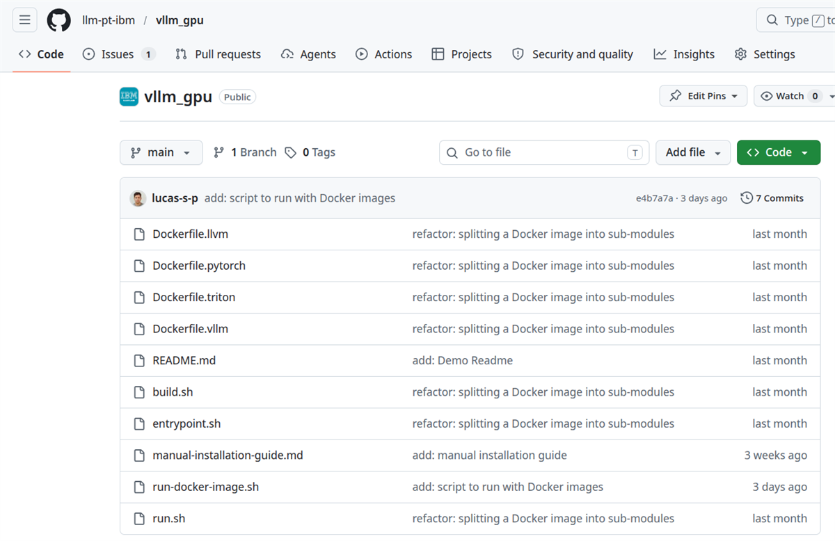The height and width of the screenshot is (541, 835).
Task: Click the file icon beside Dockerfile.vllm
Action: tap(139, 329)
